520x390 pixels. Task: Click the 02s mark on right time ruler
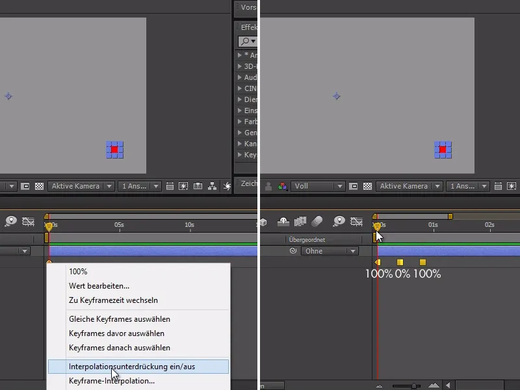(489, 225)
